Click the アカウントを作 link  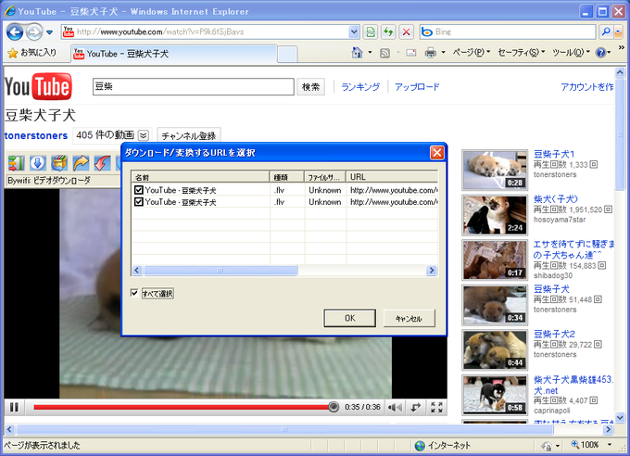click(x=587, y=87)
